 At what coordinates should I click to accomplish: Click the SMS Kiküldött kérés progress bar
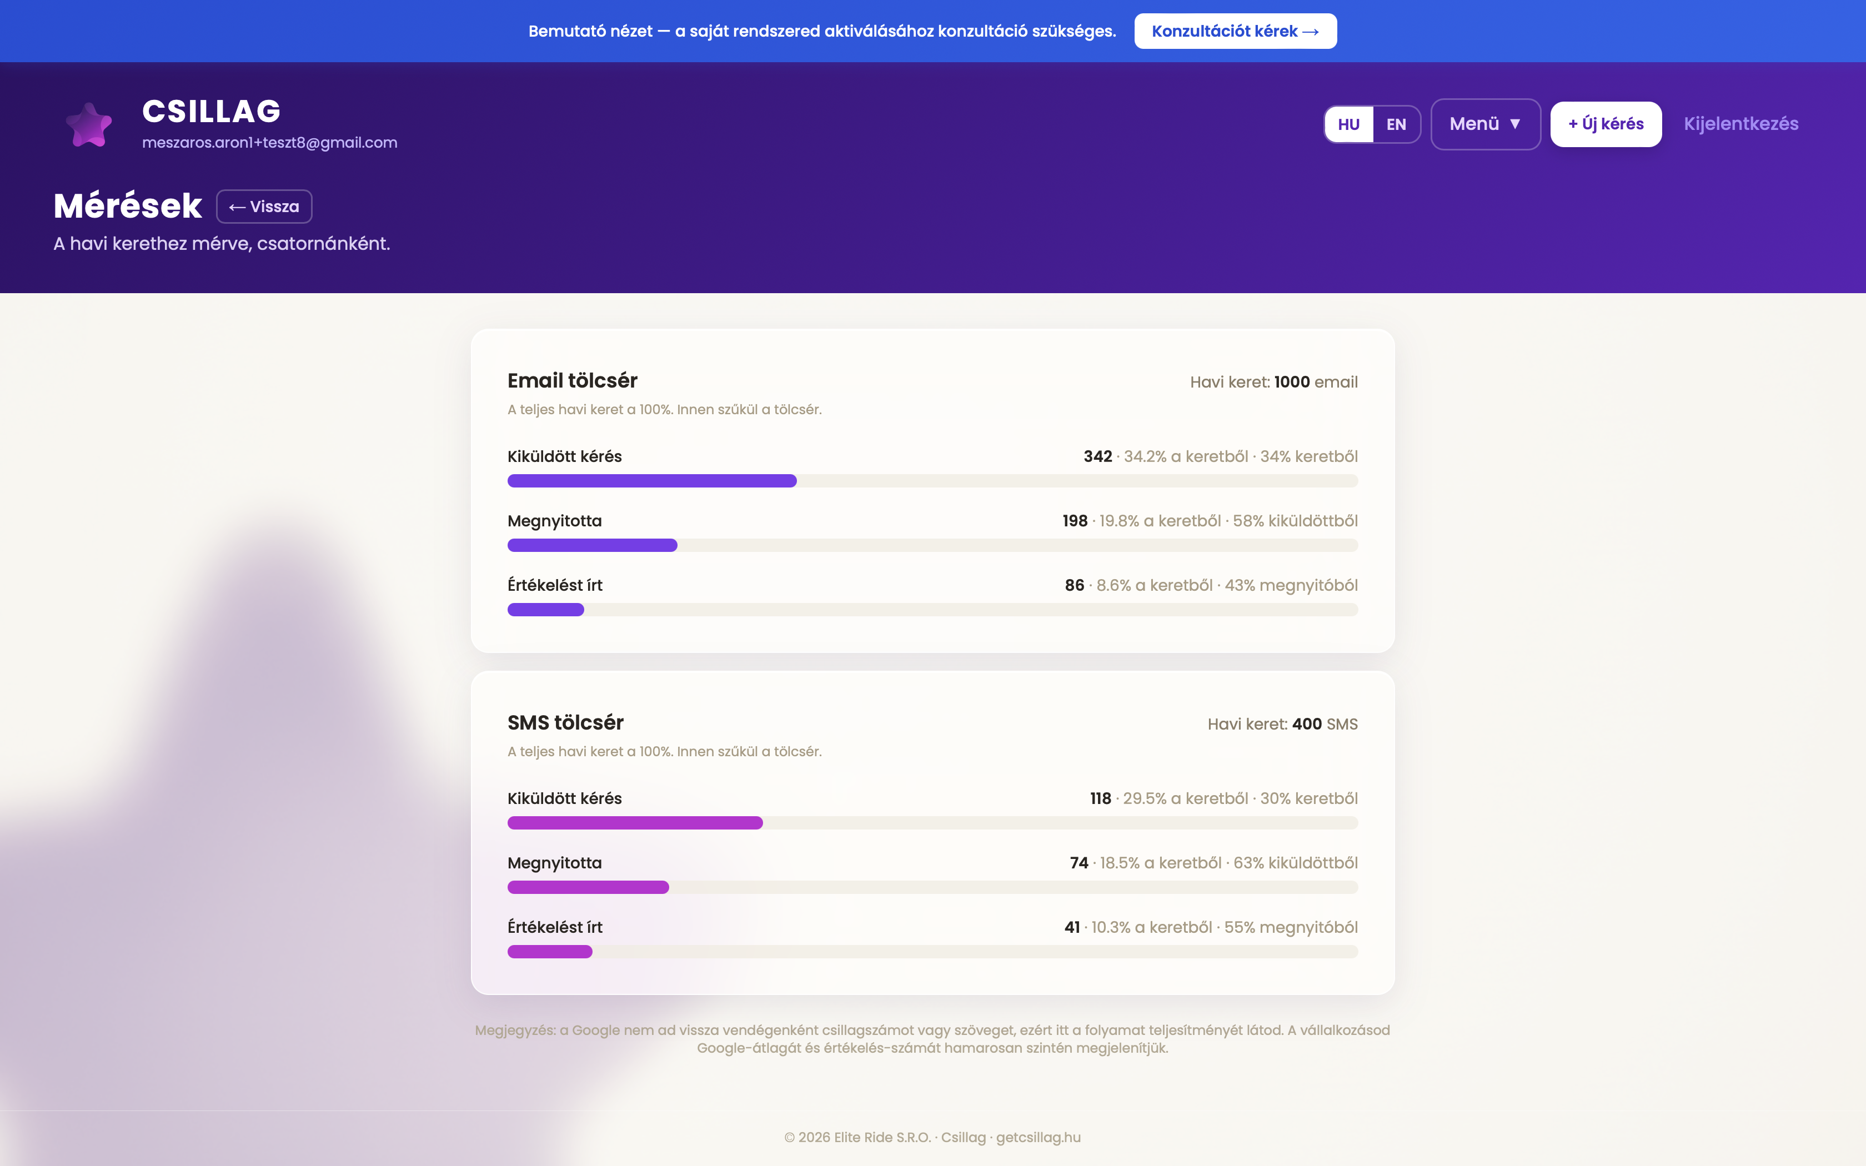pyautogui.click(x=932, y=823)
